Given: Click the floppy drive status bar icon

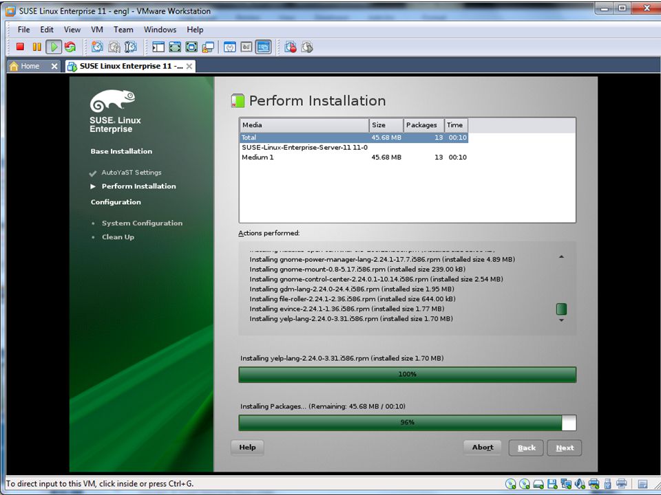Looking at the screenshot, I should click(x=552, y=483).
